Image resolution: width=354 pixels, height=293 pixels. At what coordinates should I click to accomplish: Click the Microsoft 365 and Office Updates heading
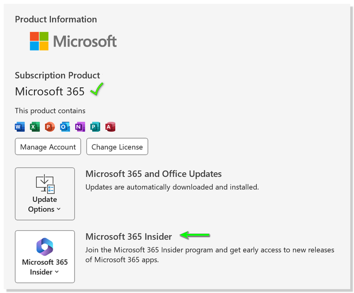(x=153, y=174)
